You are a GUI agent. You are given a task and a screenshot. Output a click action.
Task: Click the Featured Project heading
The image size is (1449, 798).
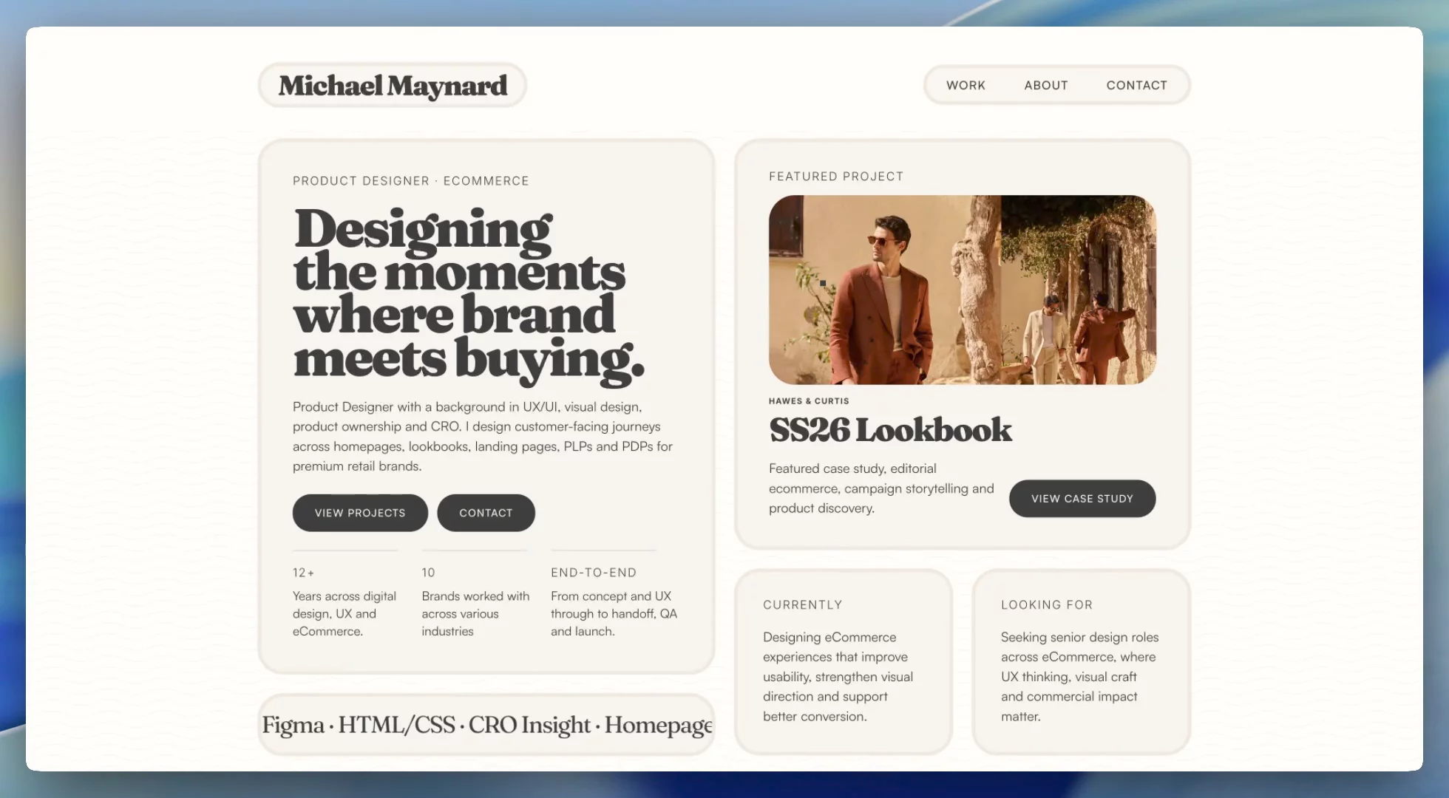pyautogui.click(x=836, y=177)
